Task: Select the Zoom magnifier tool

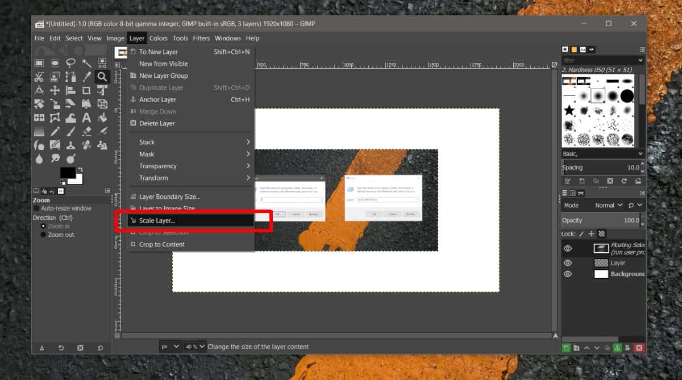Action: click(x=102, y=77)
